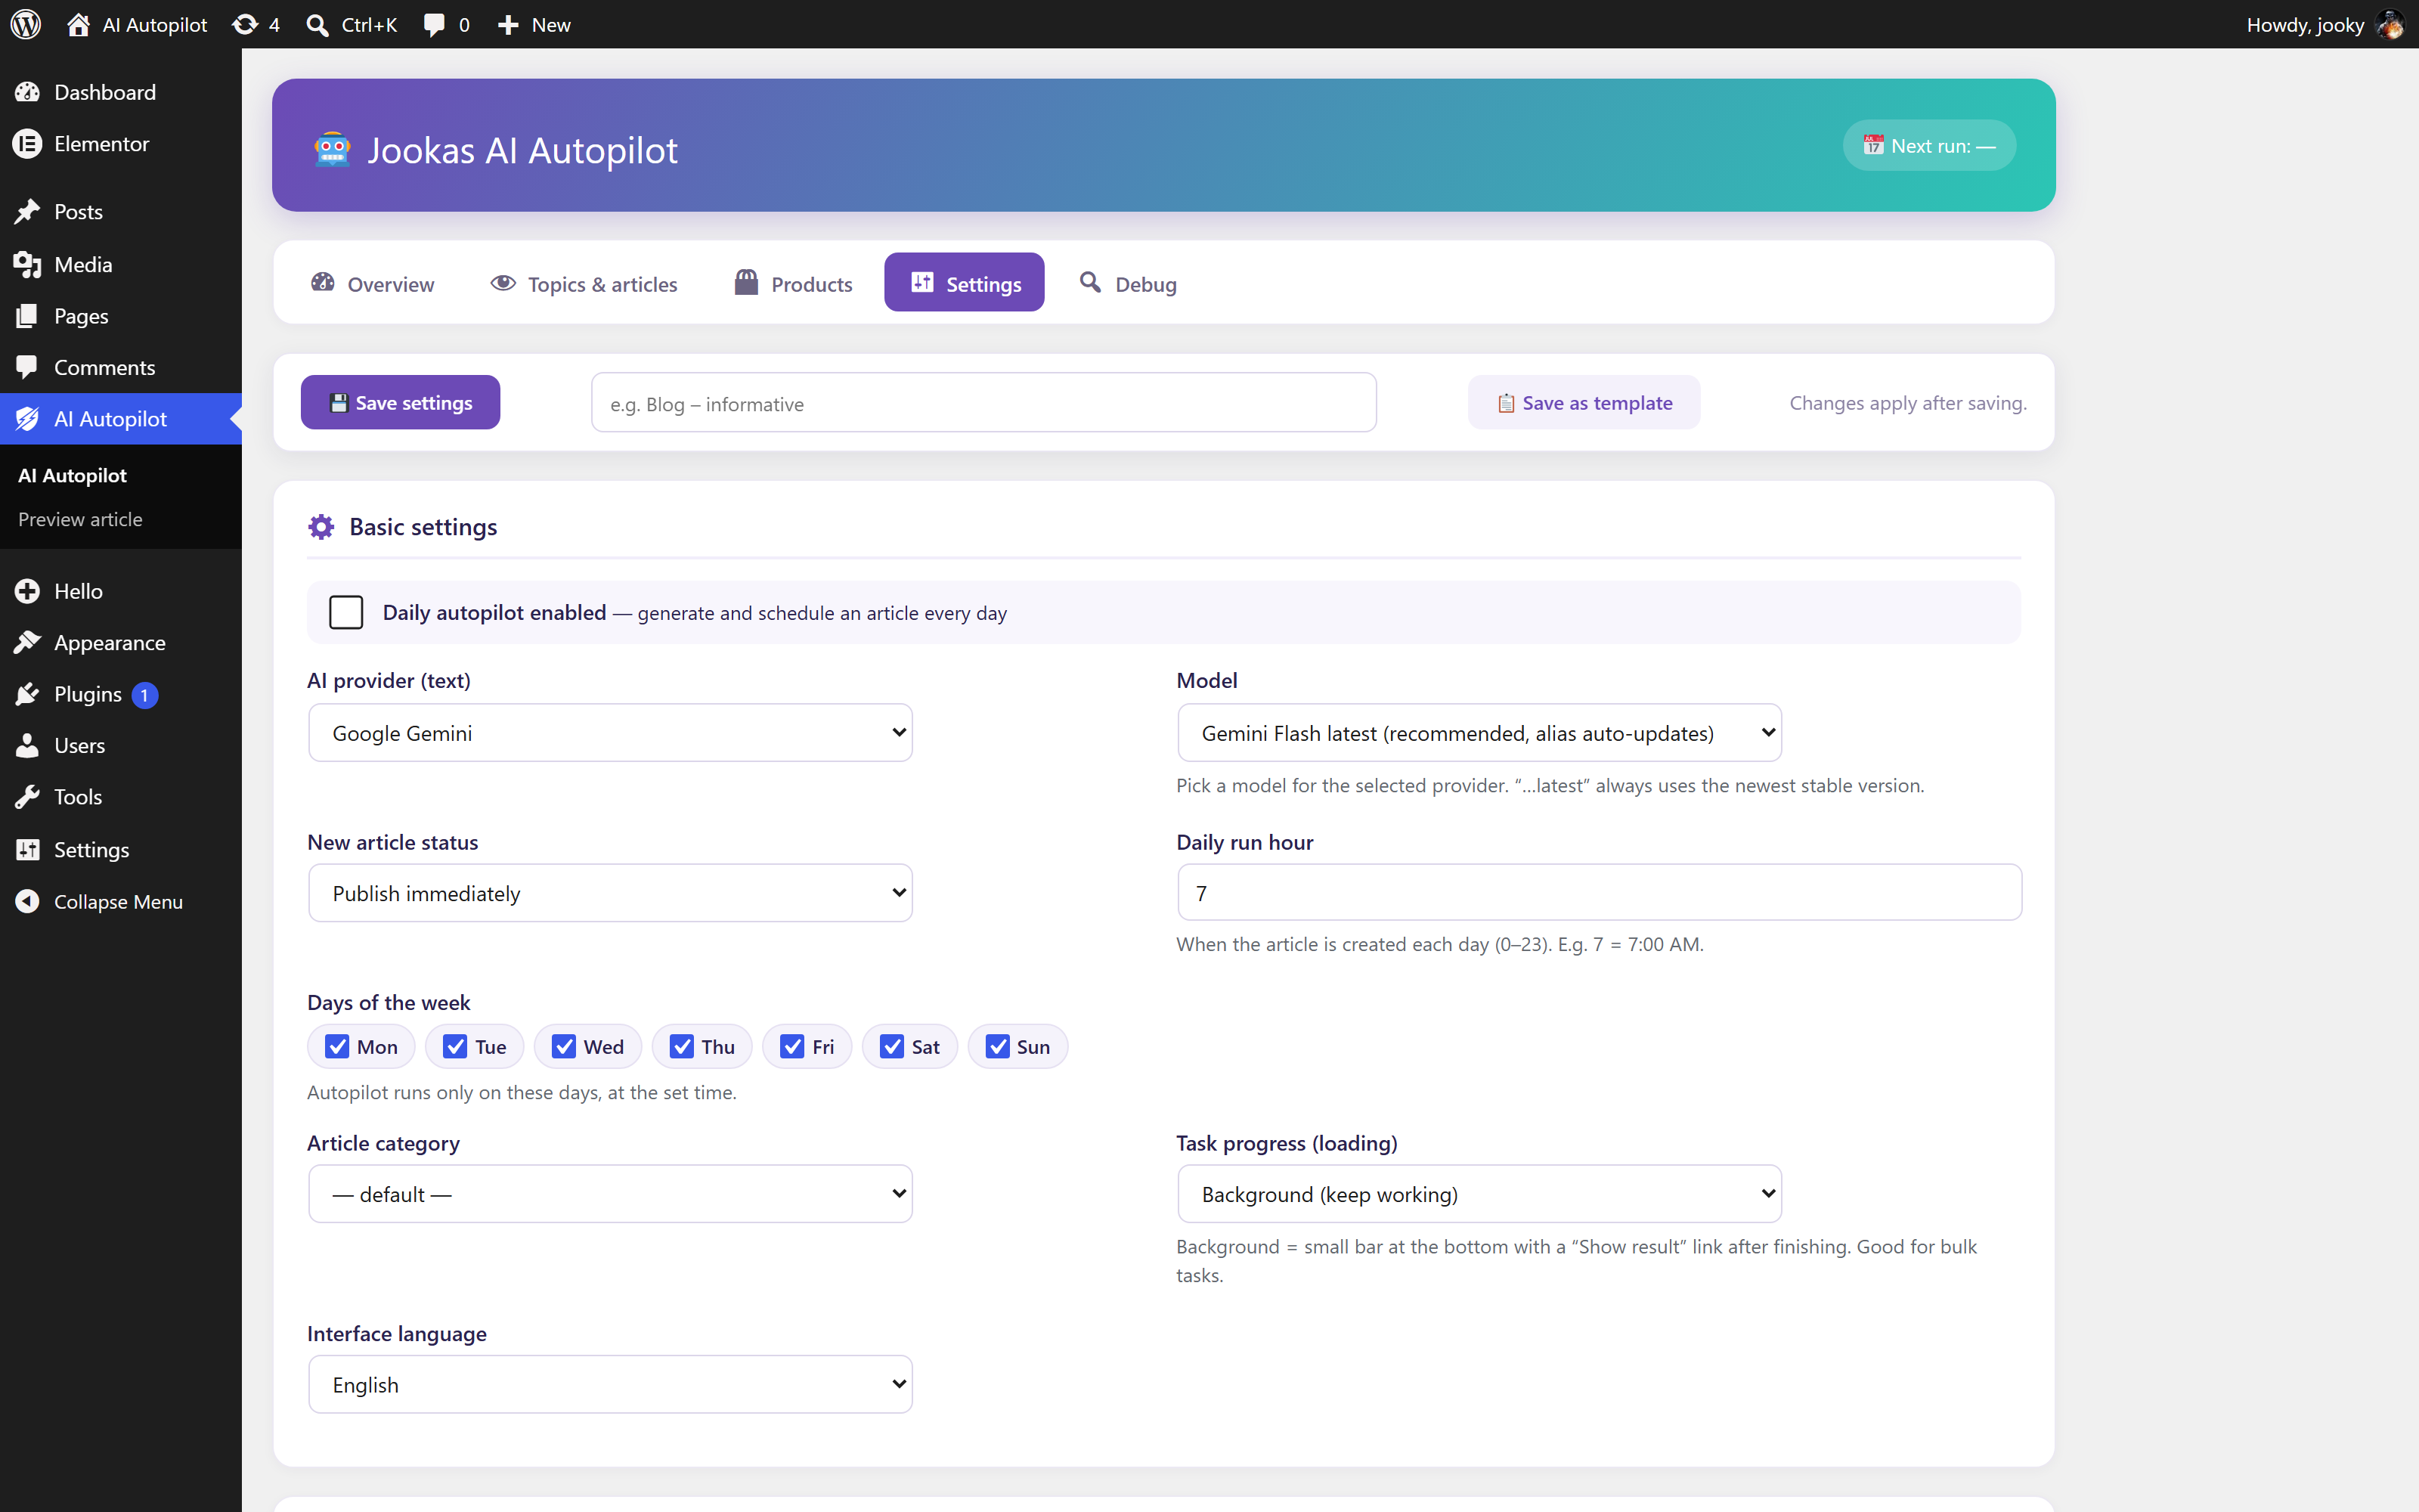
Task: Switch to the Products tab
Action: (x=794, y=283)
